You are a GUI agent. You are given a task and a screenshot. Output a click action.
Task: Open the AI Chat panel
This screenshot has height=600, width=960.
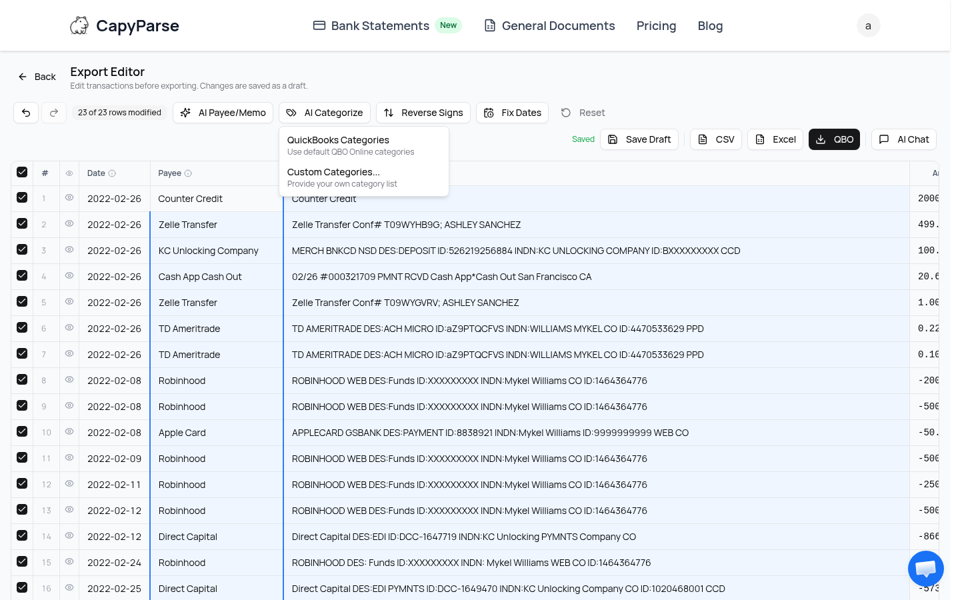pyautogui.click(x=904, y=139)
